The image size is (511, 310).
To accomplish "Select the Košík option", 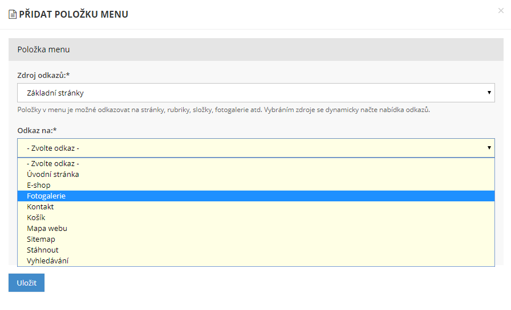I will click(36, 217).
